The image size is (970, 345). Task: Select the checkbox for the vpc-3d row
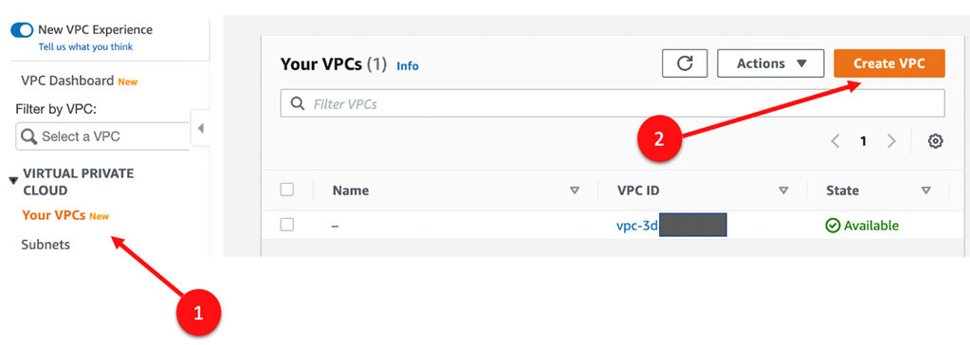click(287, 225)
